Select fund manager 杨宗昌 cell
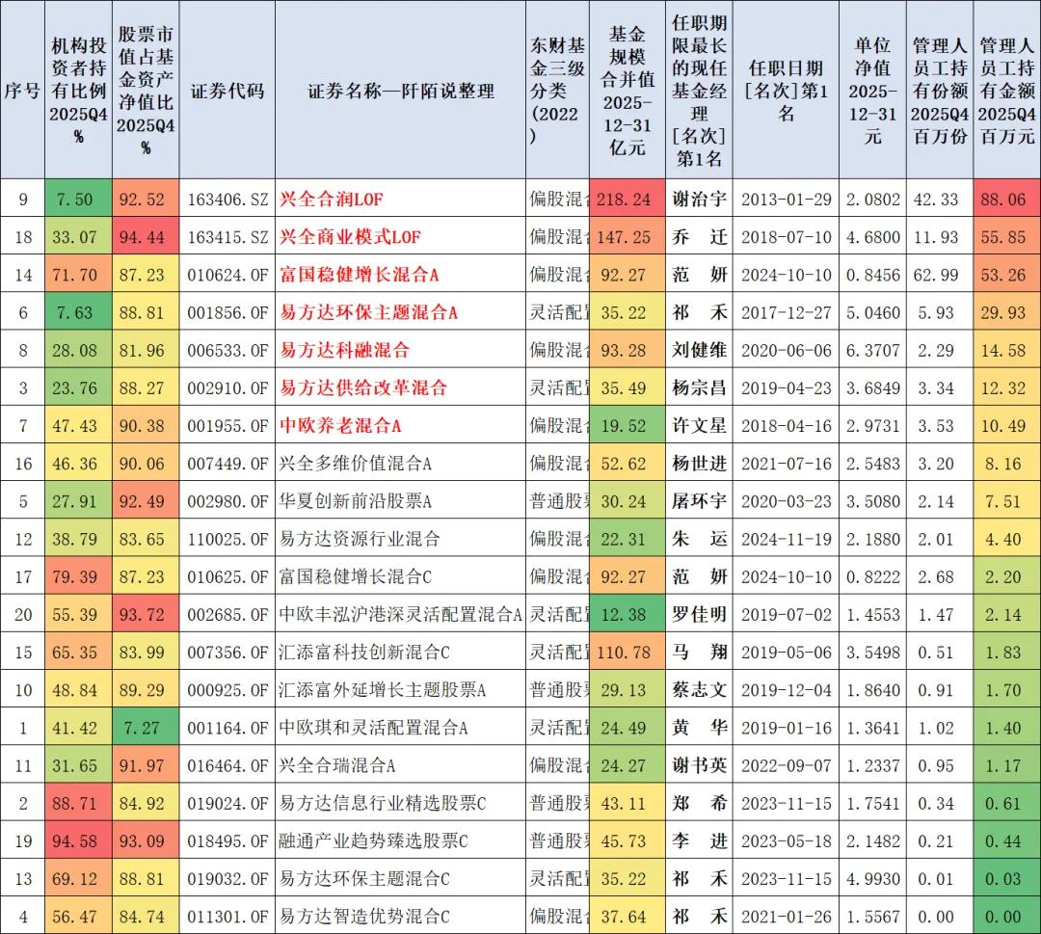This screenshot has width=1041, height=934. tap(699, 388)
